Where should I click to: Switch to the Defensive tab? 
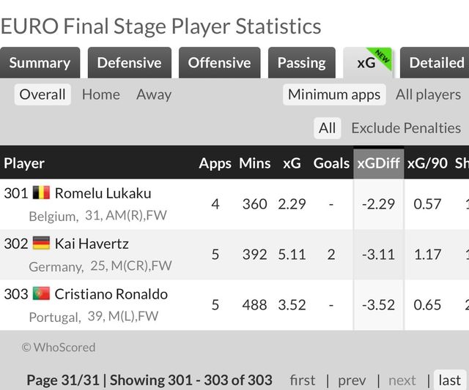pos(129,63)
